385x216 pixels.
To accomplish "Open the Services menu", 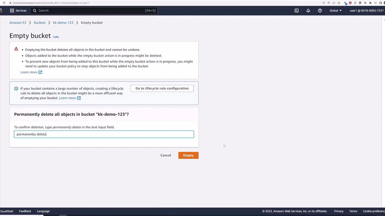I will tap(21, 10).
